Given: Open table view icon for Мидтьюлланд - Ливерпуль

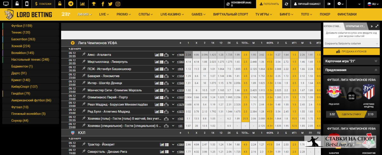Looking at the screenshot, I should pos(161,62).
